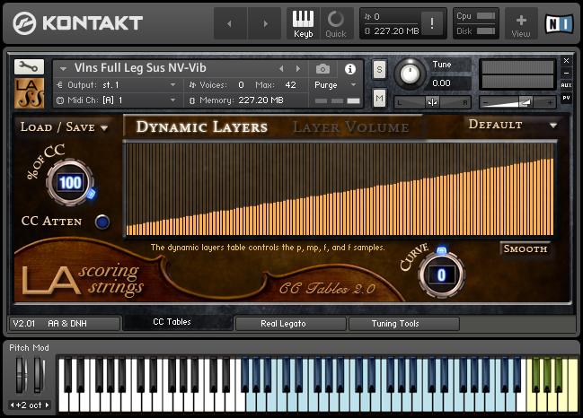
Task: Mute the instrument with M button
Action: pyautogui.click(x=379, y=98)
